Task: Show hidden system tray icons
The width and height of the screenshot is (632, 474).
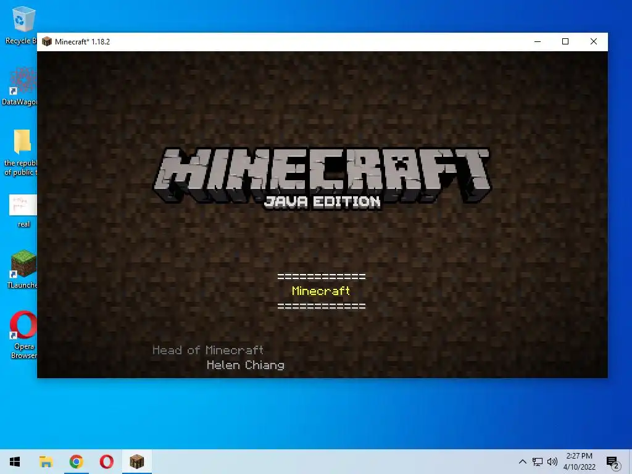Action: click(522, 462)
